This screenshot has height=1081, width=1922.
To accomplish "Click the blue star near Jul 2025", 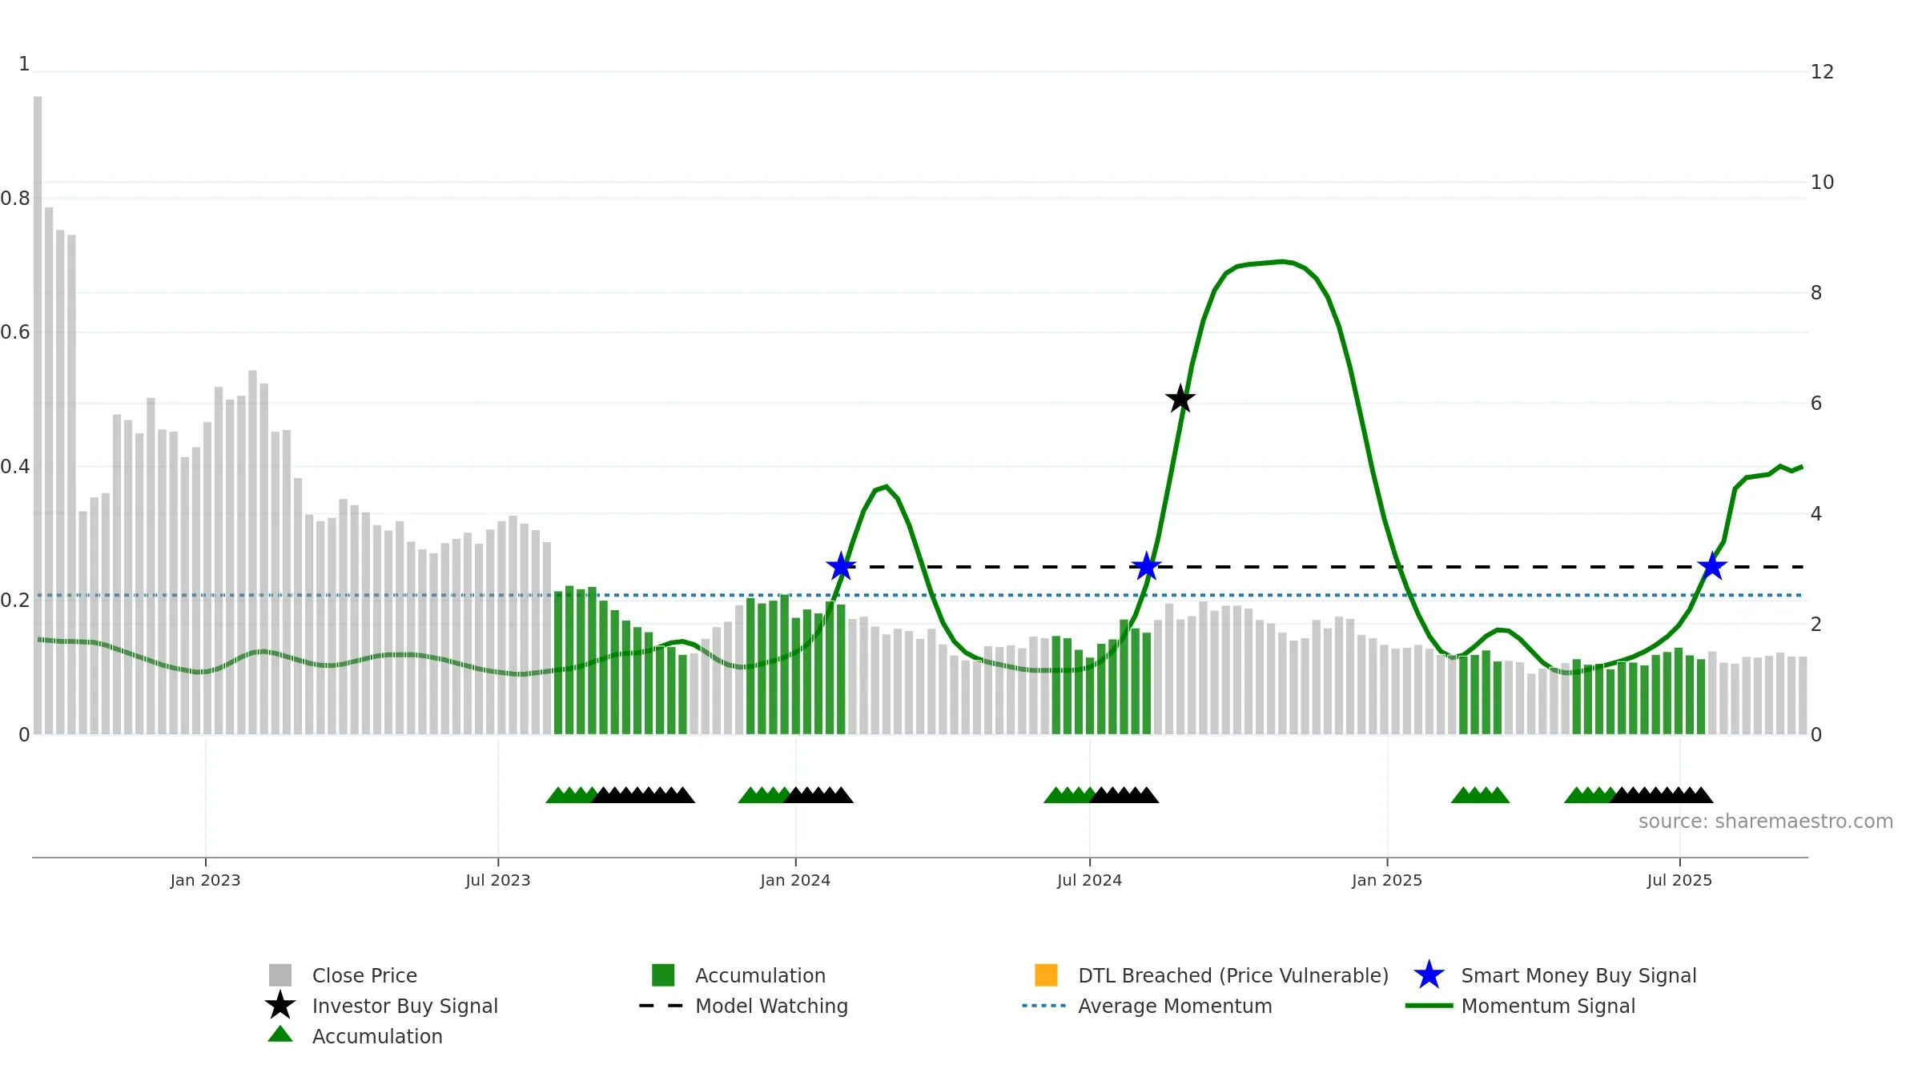I will pyautogui.click(x=1712, y=567).
